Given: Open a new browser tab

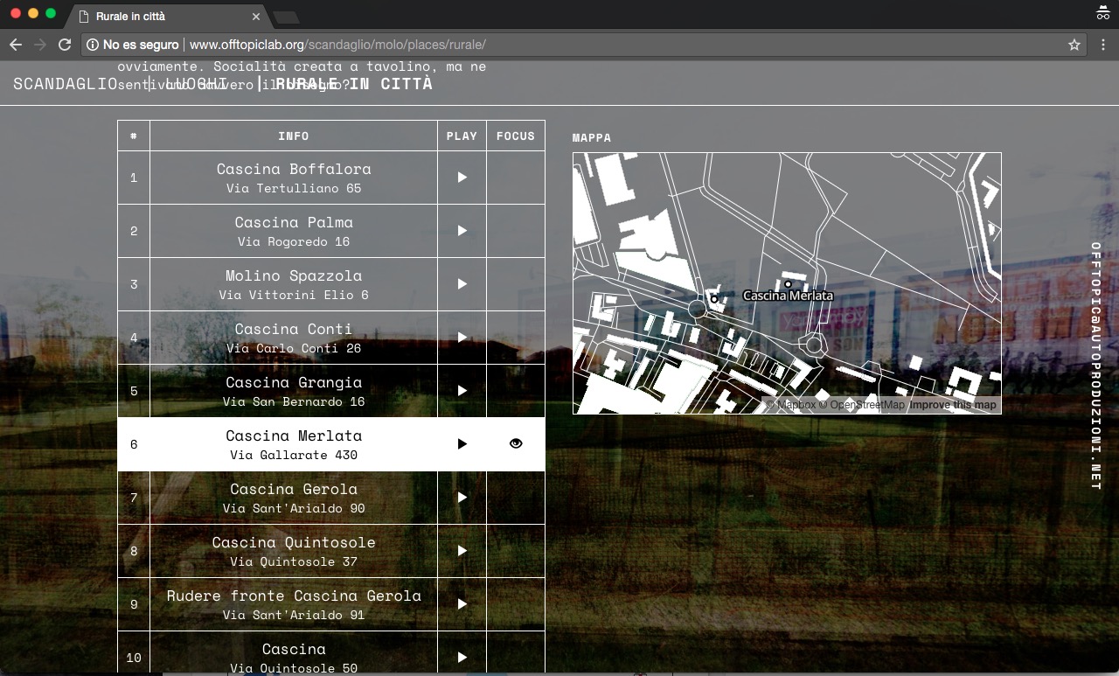Looking at the screenshot, I should point(286,17).
